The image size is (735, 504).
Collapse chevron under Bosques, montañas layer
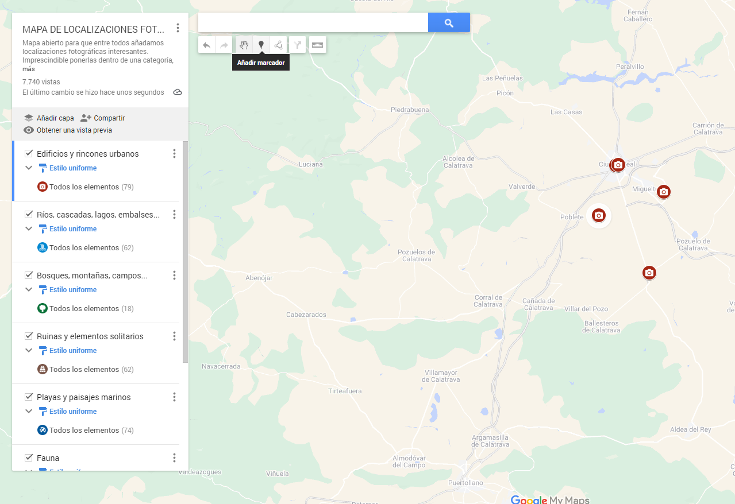[29, 290]
